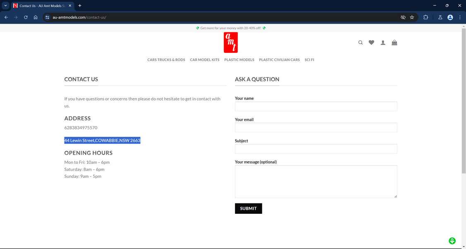Click the phone number 6283834975570
This screenshot has height=249, width=466.
pos(81,127)
